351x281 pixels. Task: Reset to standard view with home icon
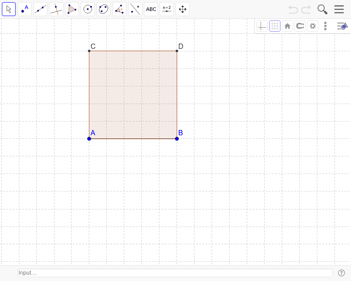tap(287, 26)
